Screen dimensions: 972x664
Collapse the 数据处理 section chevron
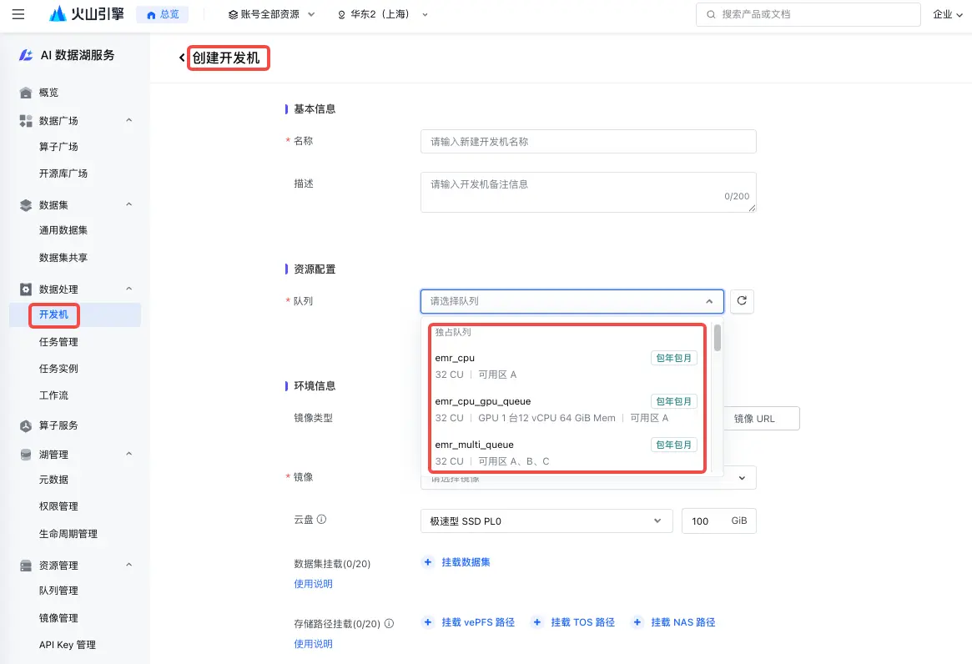point(129,289)
